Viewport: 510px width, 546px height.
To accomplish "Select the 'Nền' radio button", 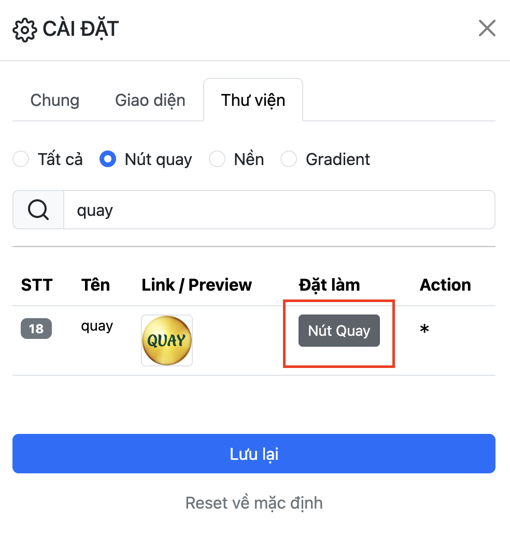I will [217, 159].
